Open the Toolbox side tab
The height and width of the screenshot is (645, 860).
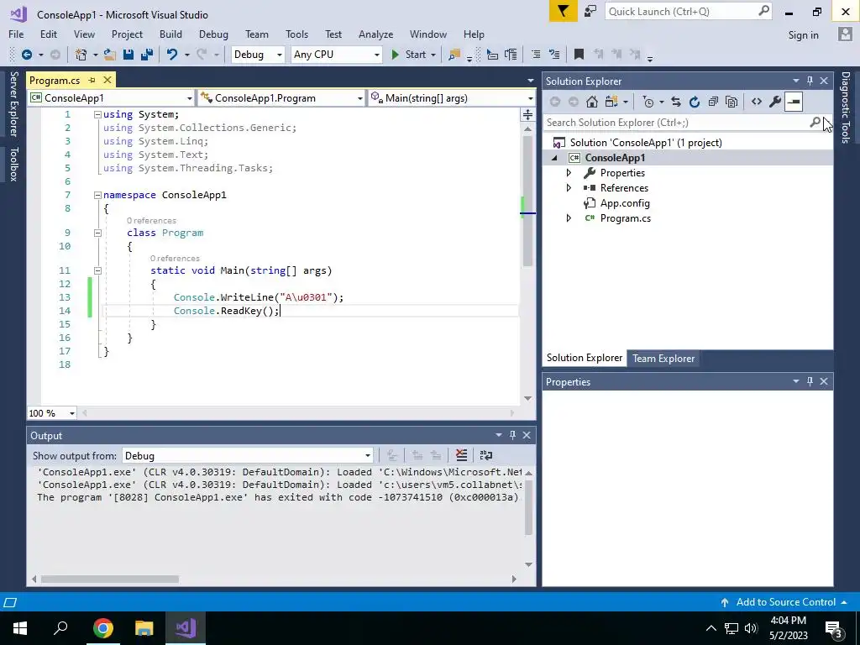[13, 164]
